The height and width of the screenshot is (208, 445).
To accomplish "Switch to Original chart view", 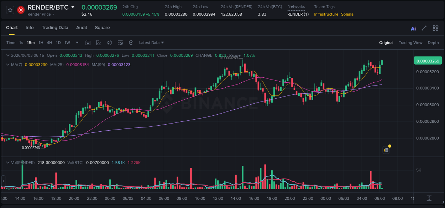I will click(386, 43).
